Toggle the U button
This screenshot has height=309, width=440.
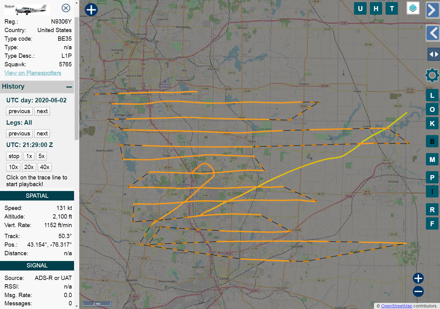coord(360,9)
